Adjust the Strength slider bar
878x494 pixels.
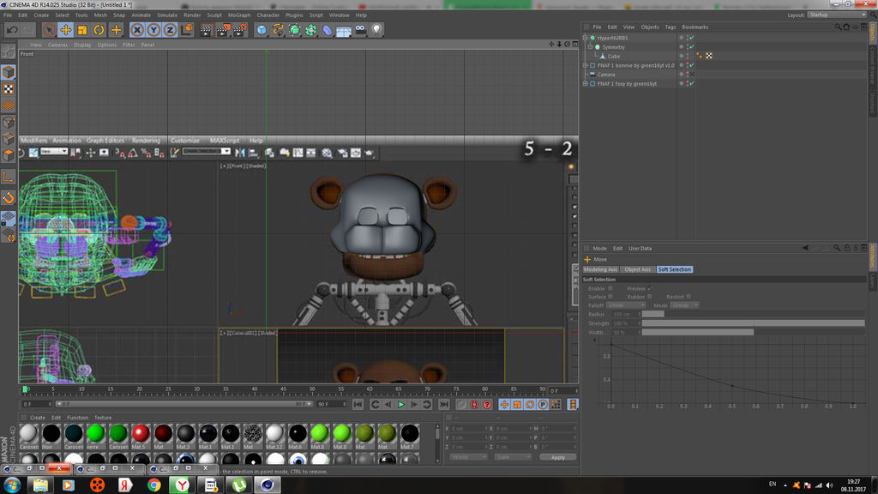tap(753, 323)
